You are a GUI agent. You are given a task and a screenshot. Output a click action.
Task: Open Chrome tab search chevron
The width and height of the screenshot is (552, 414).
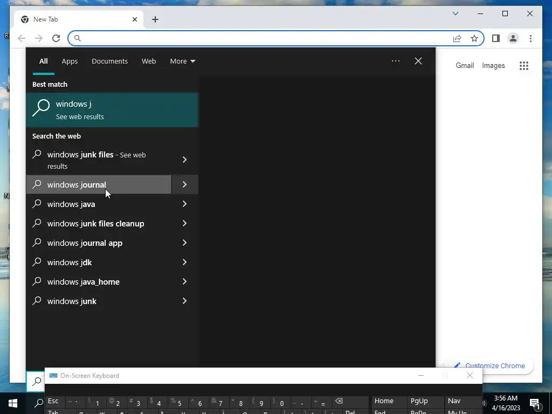pyautogui.click(x=455, y=13)
